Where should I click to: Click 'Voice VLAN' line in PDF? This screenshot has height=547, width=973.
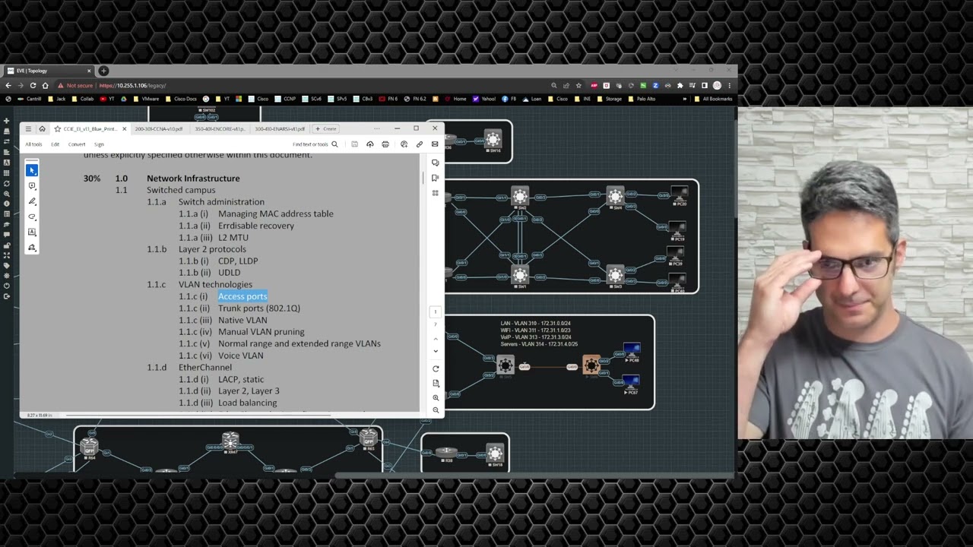click(241, 356)
